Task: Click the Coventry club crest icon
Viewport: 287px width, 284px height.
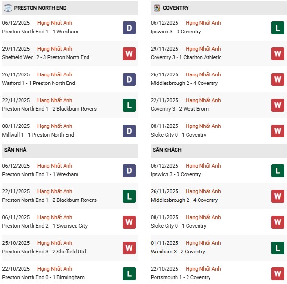Action: click(157, 8)
